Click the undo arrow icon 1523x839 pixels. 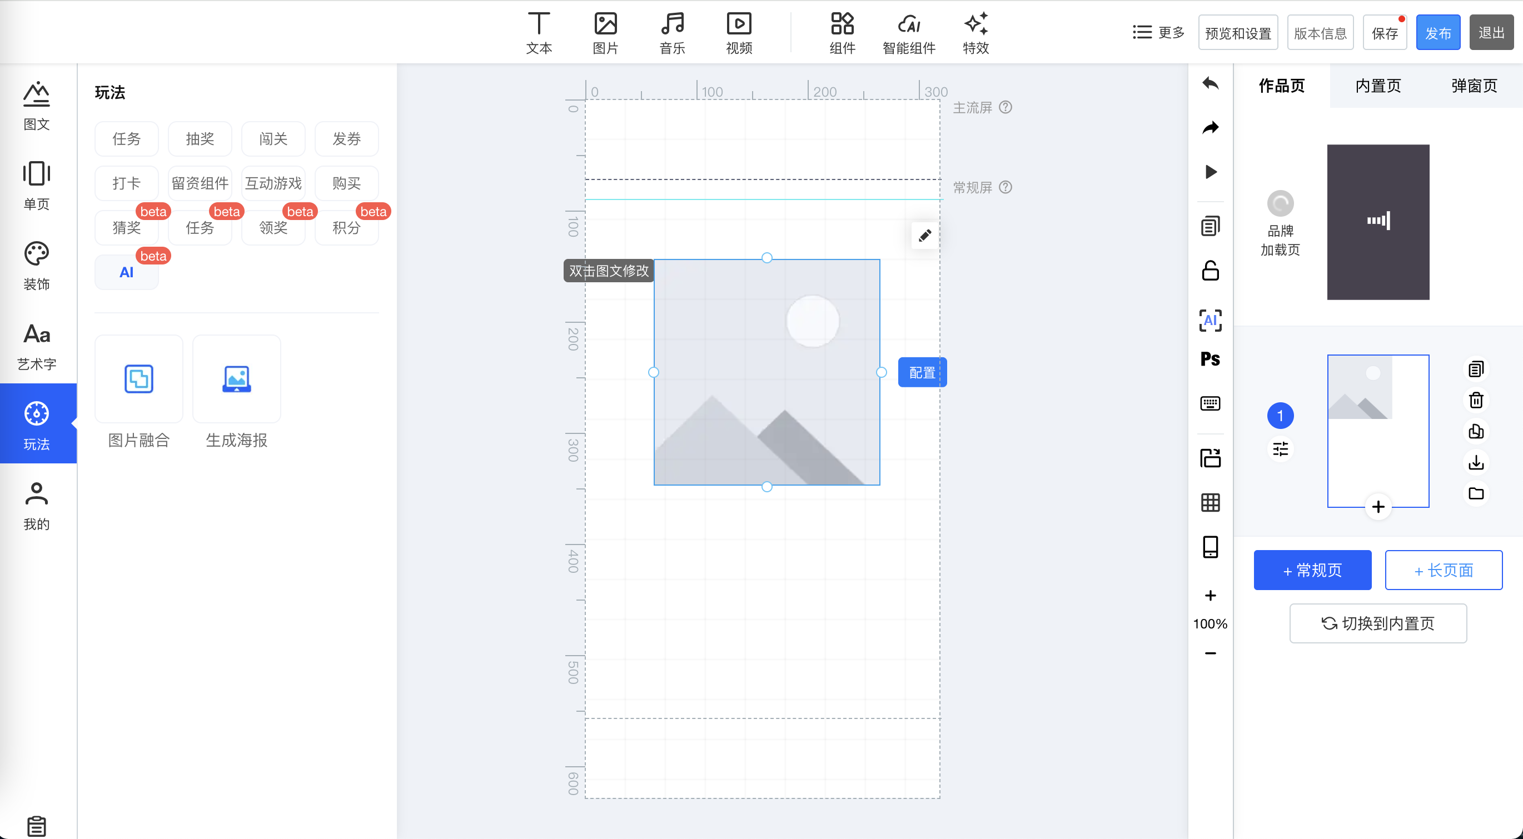pyautogui.click(x=1210, y=83)
